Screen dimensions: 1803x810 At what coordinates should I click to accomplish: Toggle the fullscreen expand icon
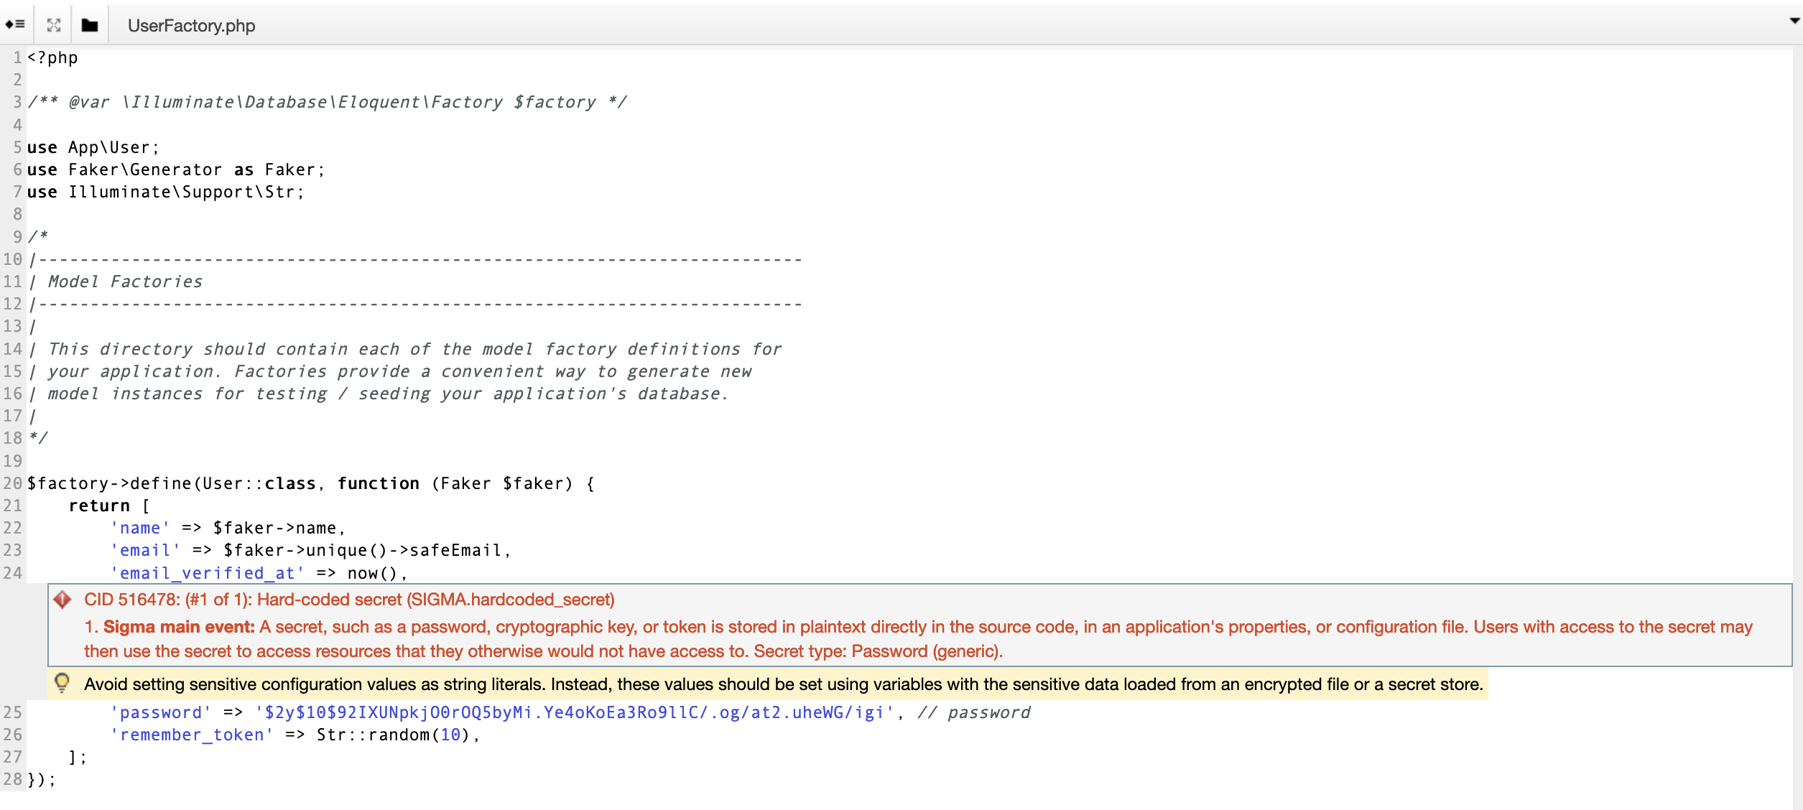(54, 25)
